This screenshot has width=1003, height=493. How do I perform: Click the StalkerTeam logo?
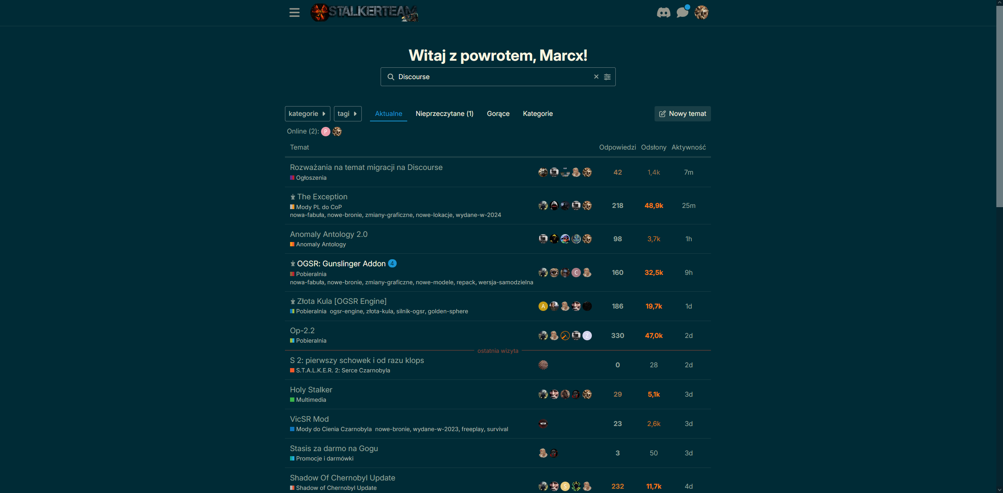pyautogui.click(x=364, y=13)
